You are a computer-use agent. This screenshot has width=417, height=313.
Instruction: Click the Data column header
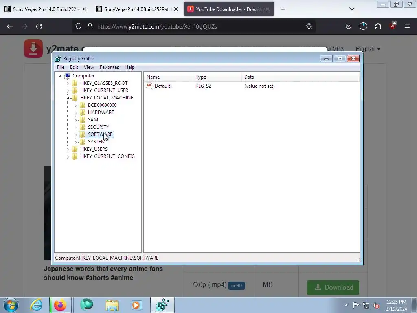(x=301, y=77)
